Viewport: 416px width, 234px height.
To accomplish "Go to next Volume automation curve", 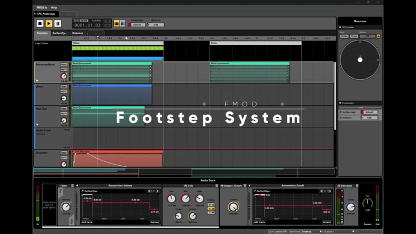I will pyautogui.click(x=158, y=191).
